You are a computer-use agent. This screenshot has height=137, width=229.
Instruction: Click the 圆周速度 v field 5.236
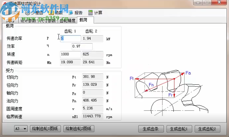pos(92,109)
